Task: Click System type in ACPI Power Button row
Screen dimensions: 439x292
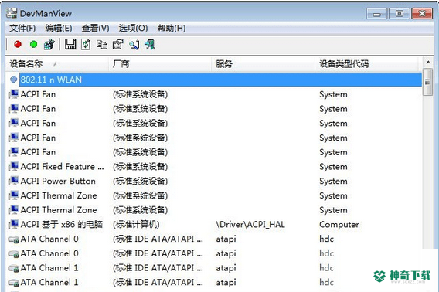Action: click(333, 181)
